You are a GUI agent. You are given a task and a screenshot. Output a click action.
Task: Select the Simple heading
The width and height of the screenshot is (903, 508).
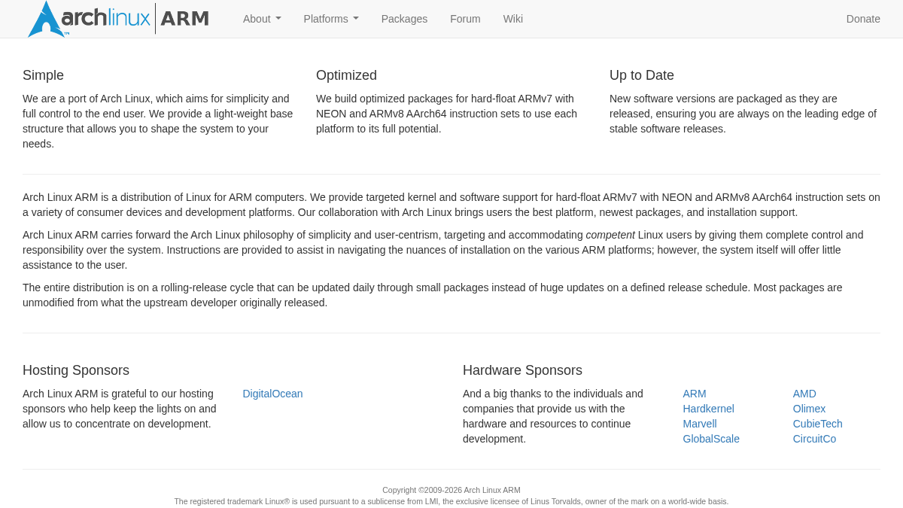pos(43,75)
